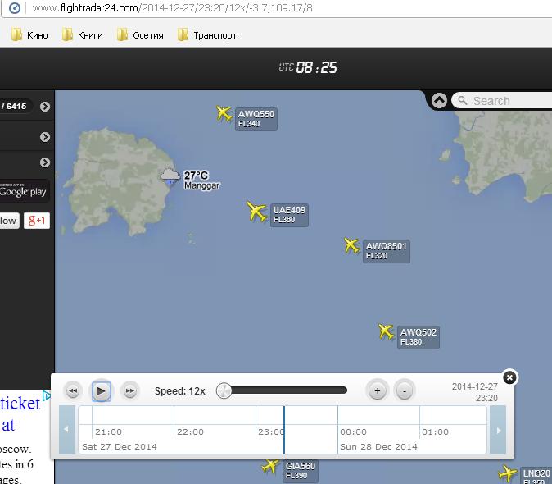Open the Книги bookmarks folder
Image resolution: width=552 pixels, height=484 pixels.
pos(83,35)
